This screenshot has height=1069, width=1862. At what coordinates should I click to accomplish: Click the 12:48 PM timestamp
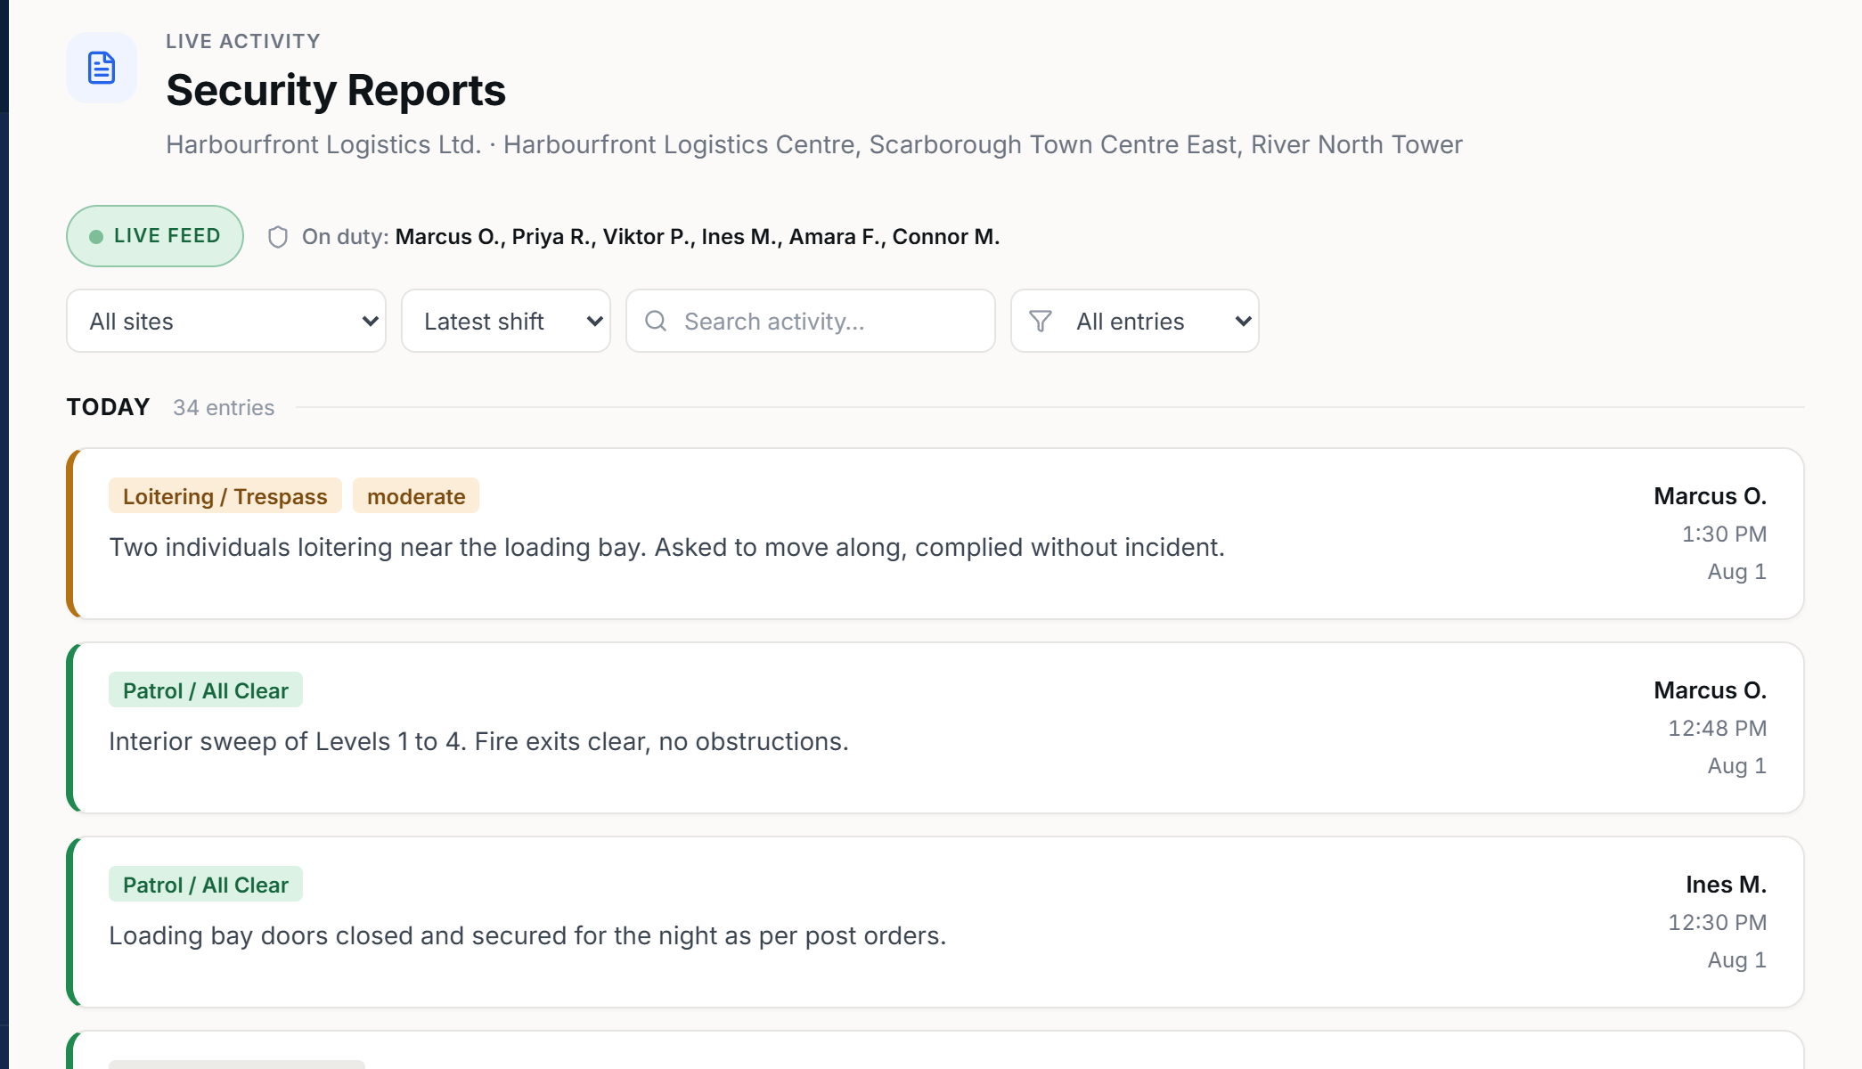coord(1717,728)
